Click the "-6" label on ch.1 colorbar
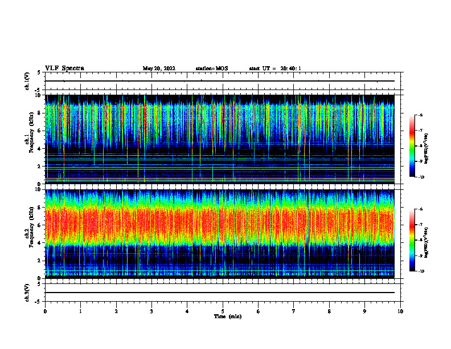Image resolution: width=451 pixels, height=349 pixels. 420,115
